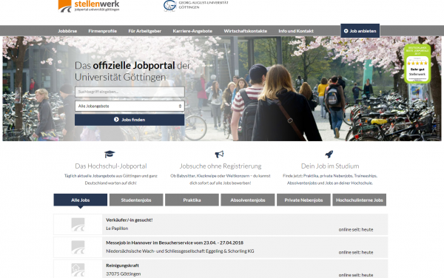The width and height of the screenshot is (444, 278).
Task: Click the Jobs finden button
Action: [129, 120]
